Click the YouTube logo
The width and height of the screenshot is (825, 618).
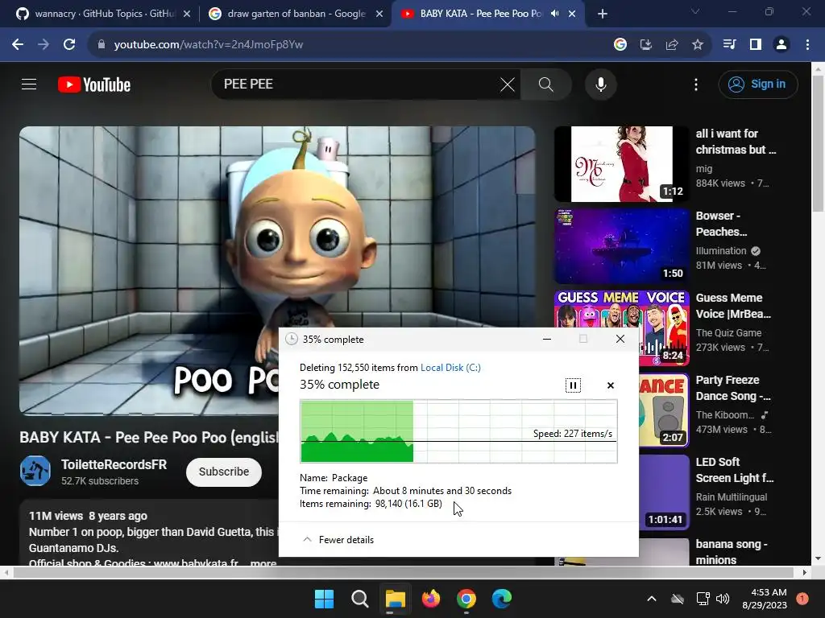pos(94,84)
